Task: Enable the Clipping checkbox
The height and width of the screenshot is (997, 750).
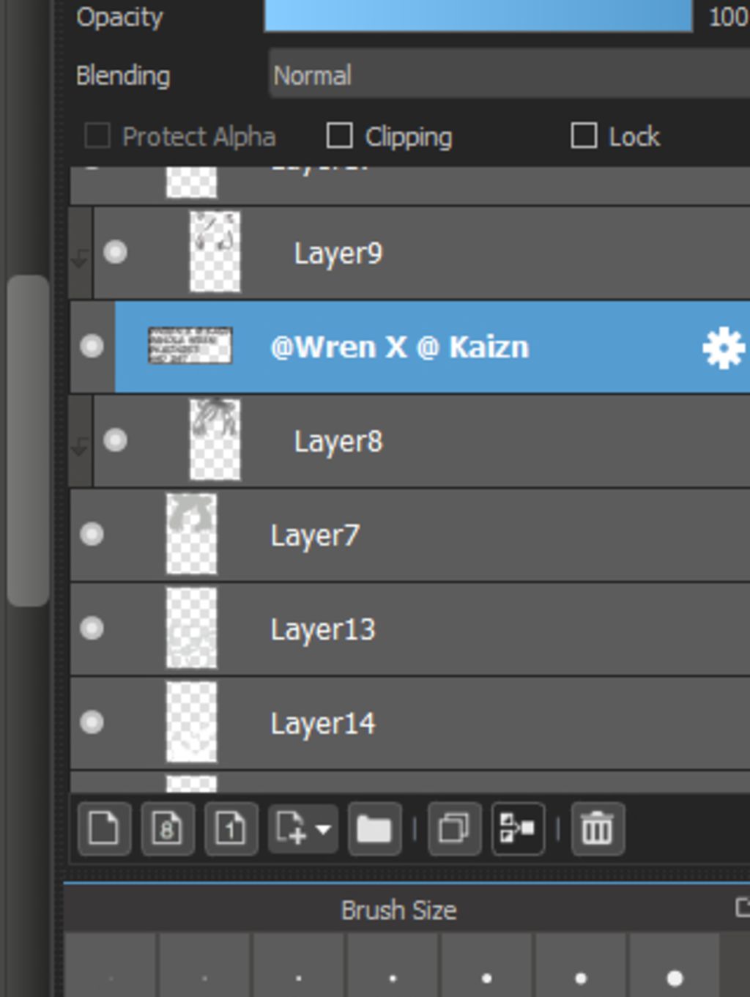Action: (339, 136)
